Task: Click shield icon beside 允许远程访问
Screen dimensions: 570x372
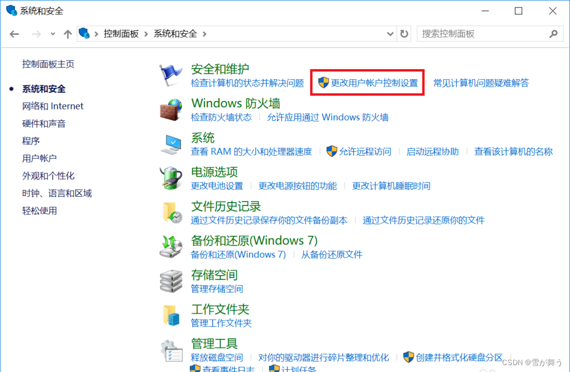Action: pos(332,151)
